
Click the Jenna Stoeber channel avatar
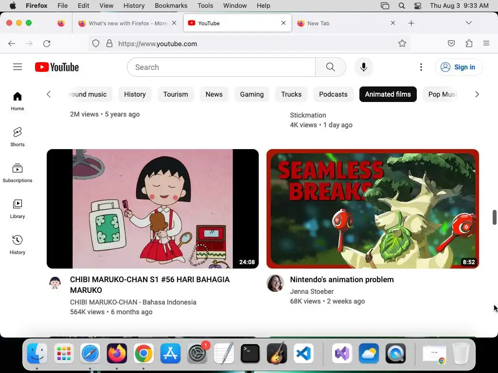point(275,283)
